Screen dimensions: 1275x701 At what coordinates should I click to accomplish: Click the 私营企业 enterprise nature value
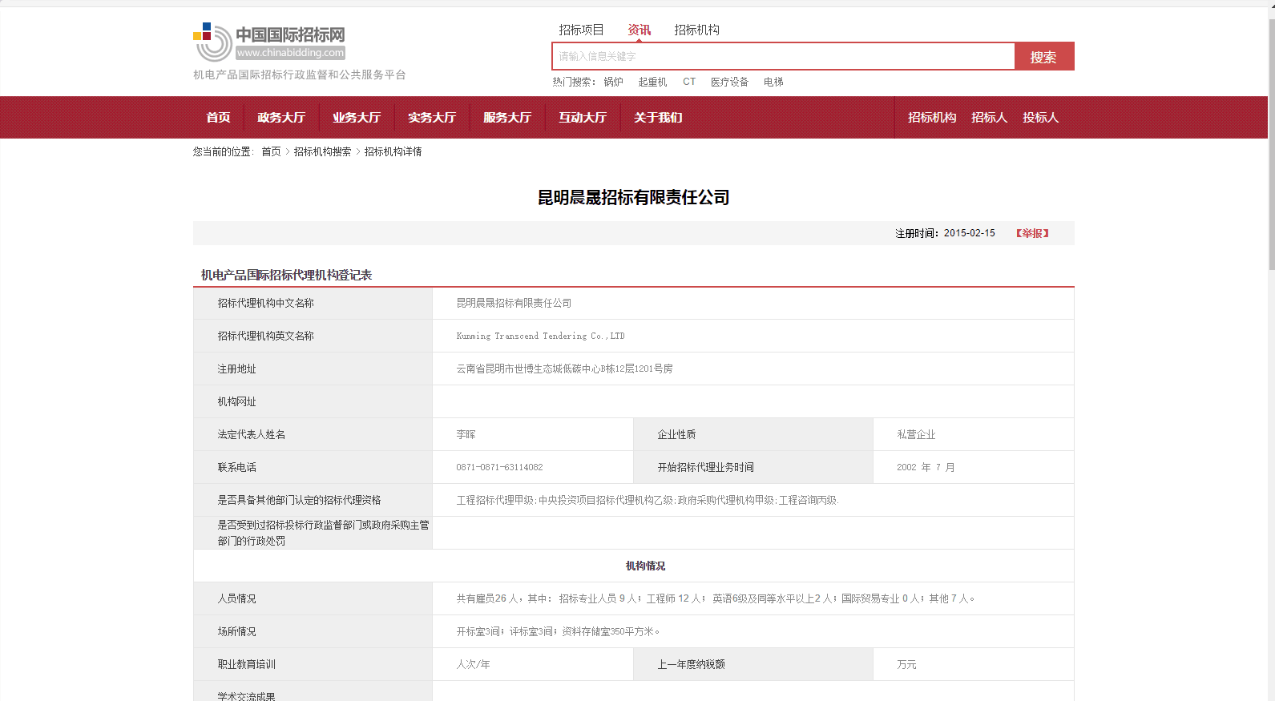coord(916,434)
